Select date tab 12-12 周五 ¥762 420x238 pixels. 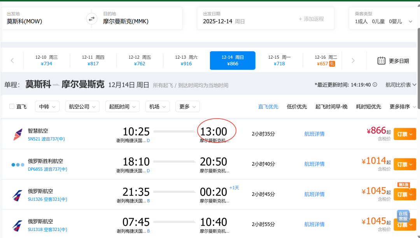tap(140, 61)
